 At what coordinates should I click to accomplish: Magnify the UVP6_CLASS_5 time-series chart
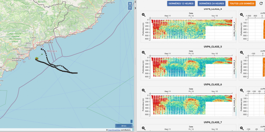coord(144,53)
